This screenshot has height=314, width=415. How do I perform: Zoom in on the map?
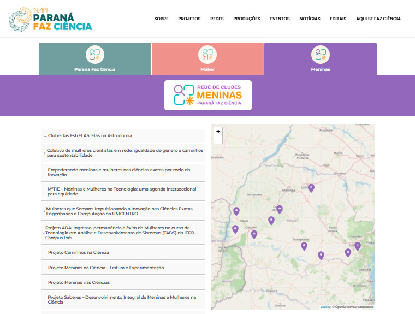pyautogui.click(x=218, y=132)
